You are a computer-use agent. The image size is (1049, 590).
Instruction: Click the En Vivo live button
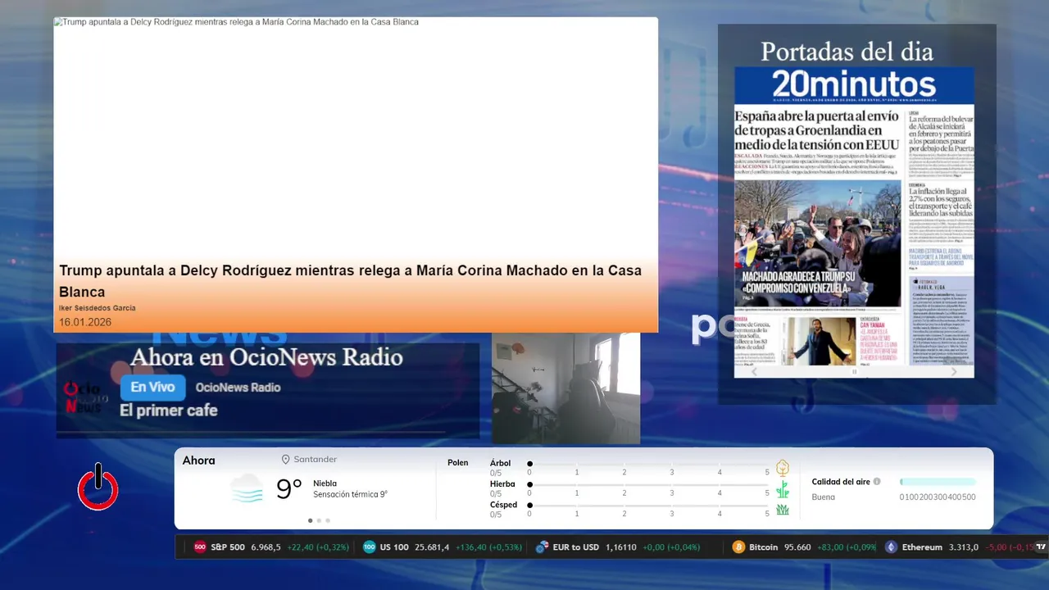click(x=152, y=388)
